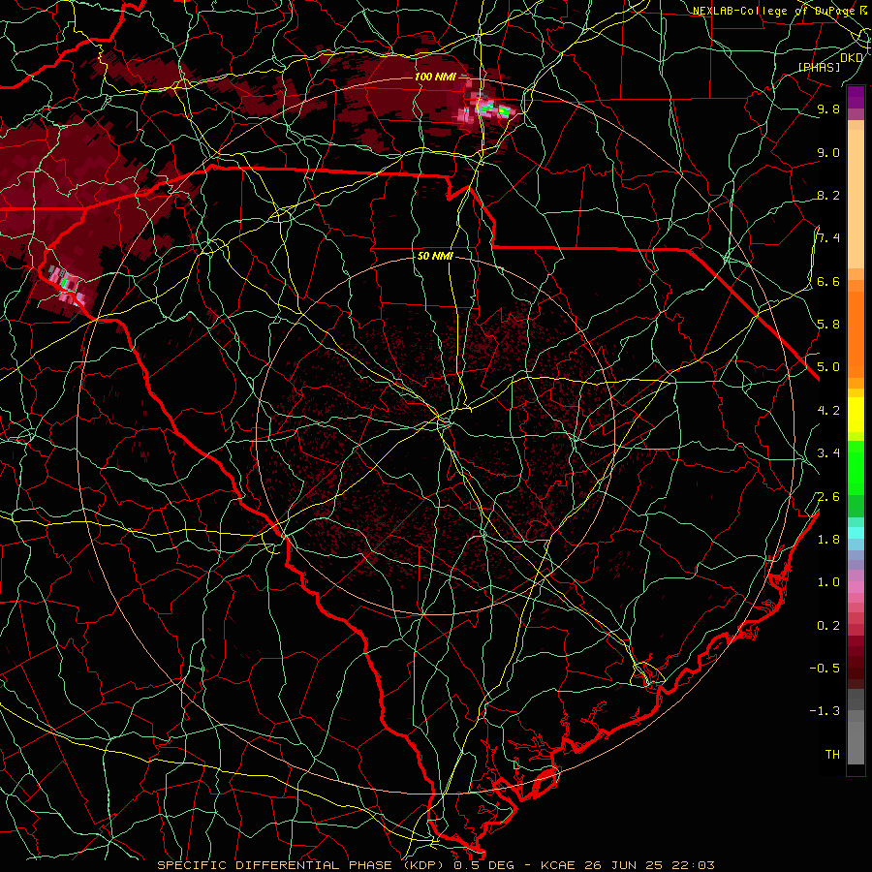Viewport: 872px width, 872px height.
Task: Click the -0.5 legend value
Action: tap(825, 668)
